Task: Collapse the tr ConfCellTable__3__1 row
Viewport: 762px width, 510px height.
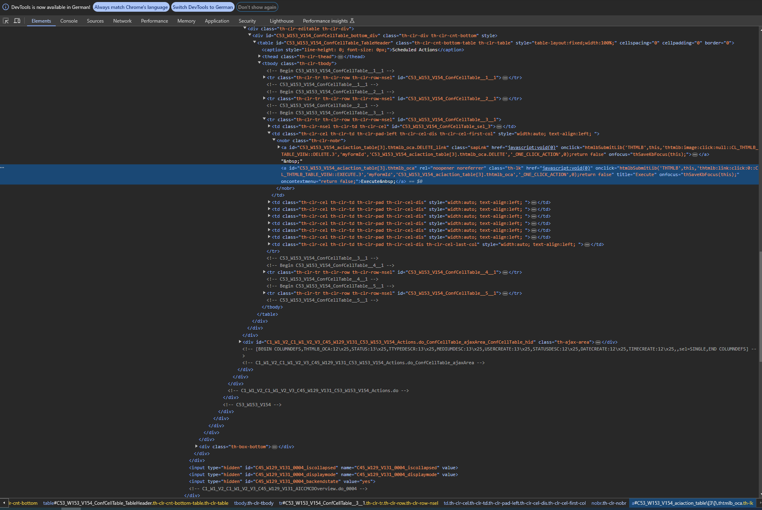Action: point(264,119)
